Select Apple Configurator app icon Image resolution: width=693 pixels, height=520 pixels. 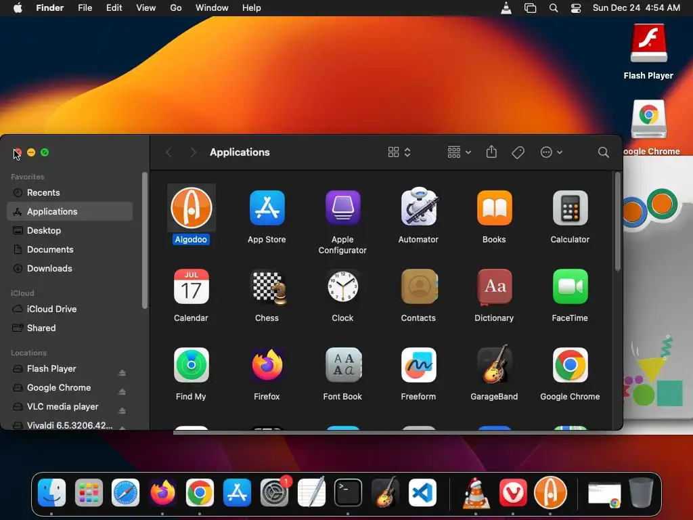click(342, 208)
